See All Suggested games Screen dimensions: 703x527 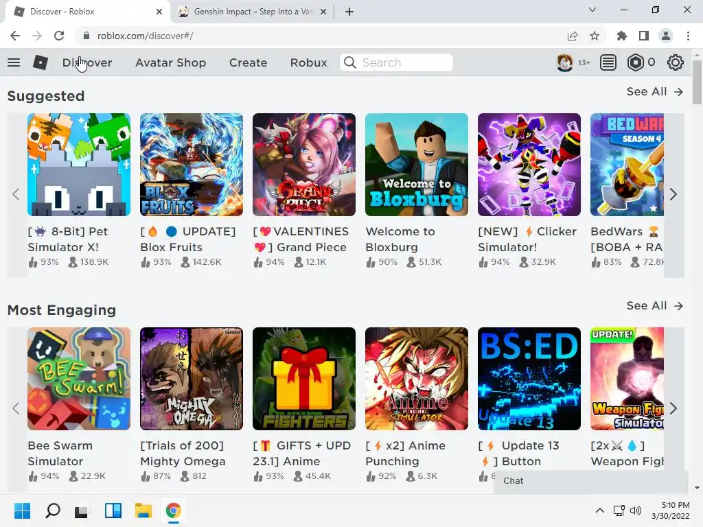[654, 91]
